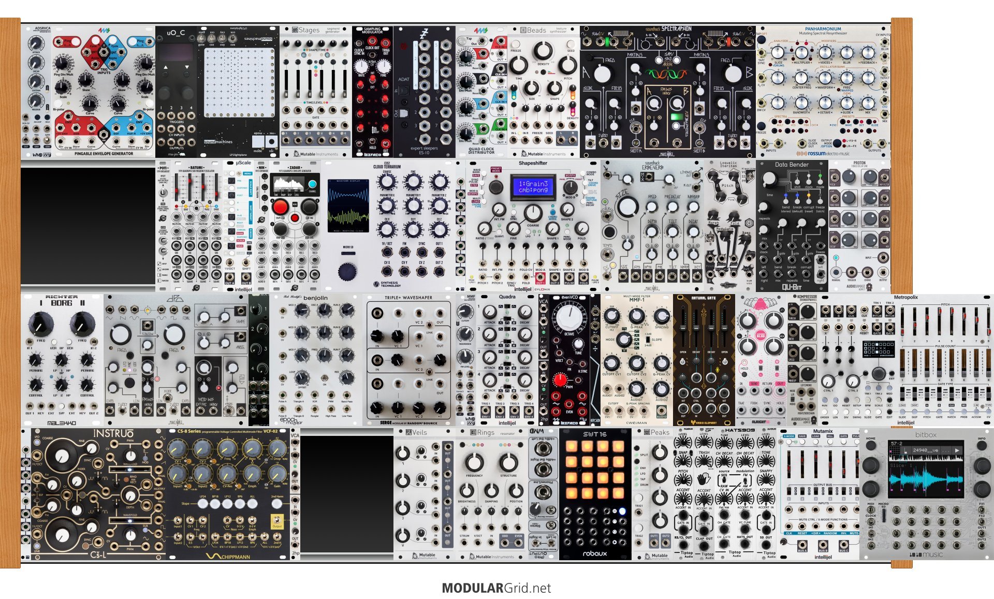Select the Qu-Bit Data Bender module
This screenshot has width=994, height=599.
click(792, 226)
